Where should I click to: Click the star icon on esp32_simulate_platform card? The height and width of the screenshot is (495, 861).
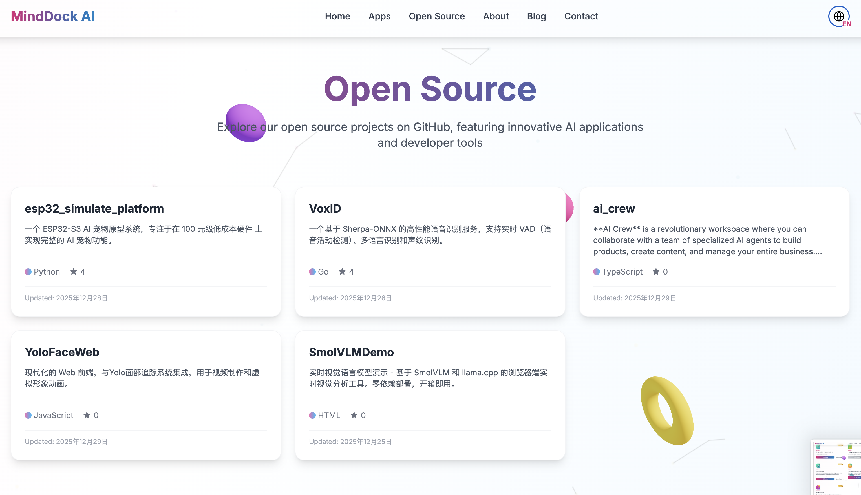pyautogui.click(x=74, y=271)
